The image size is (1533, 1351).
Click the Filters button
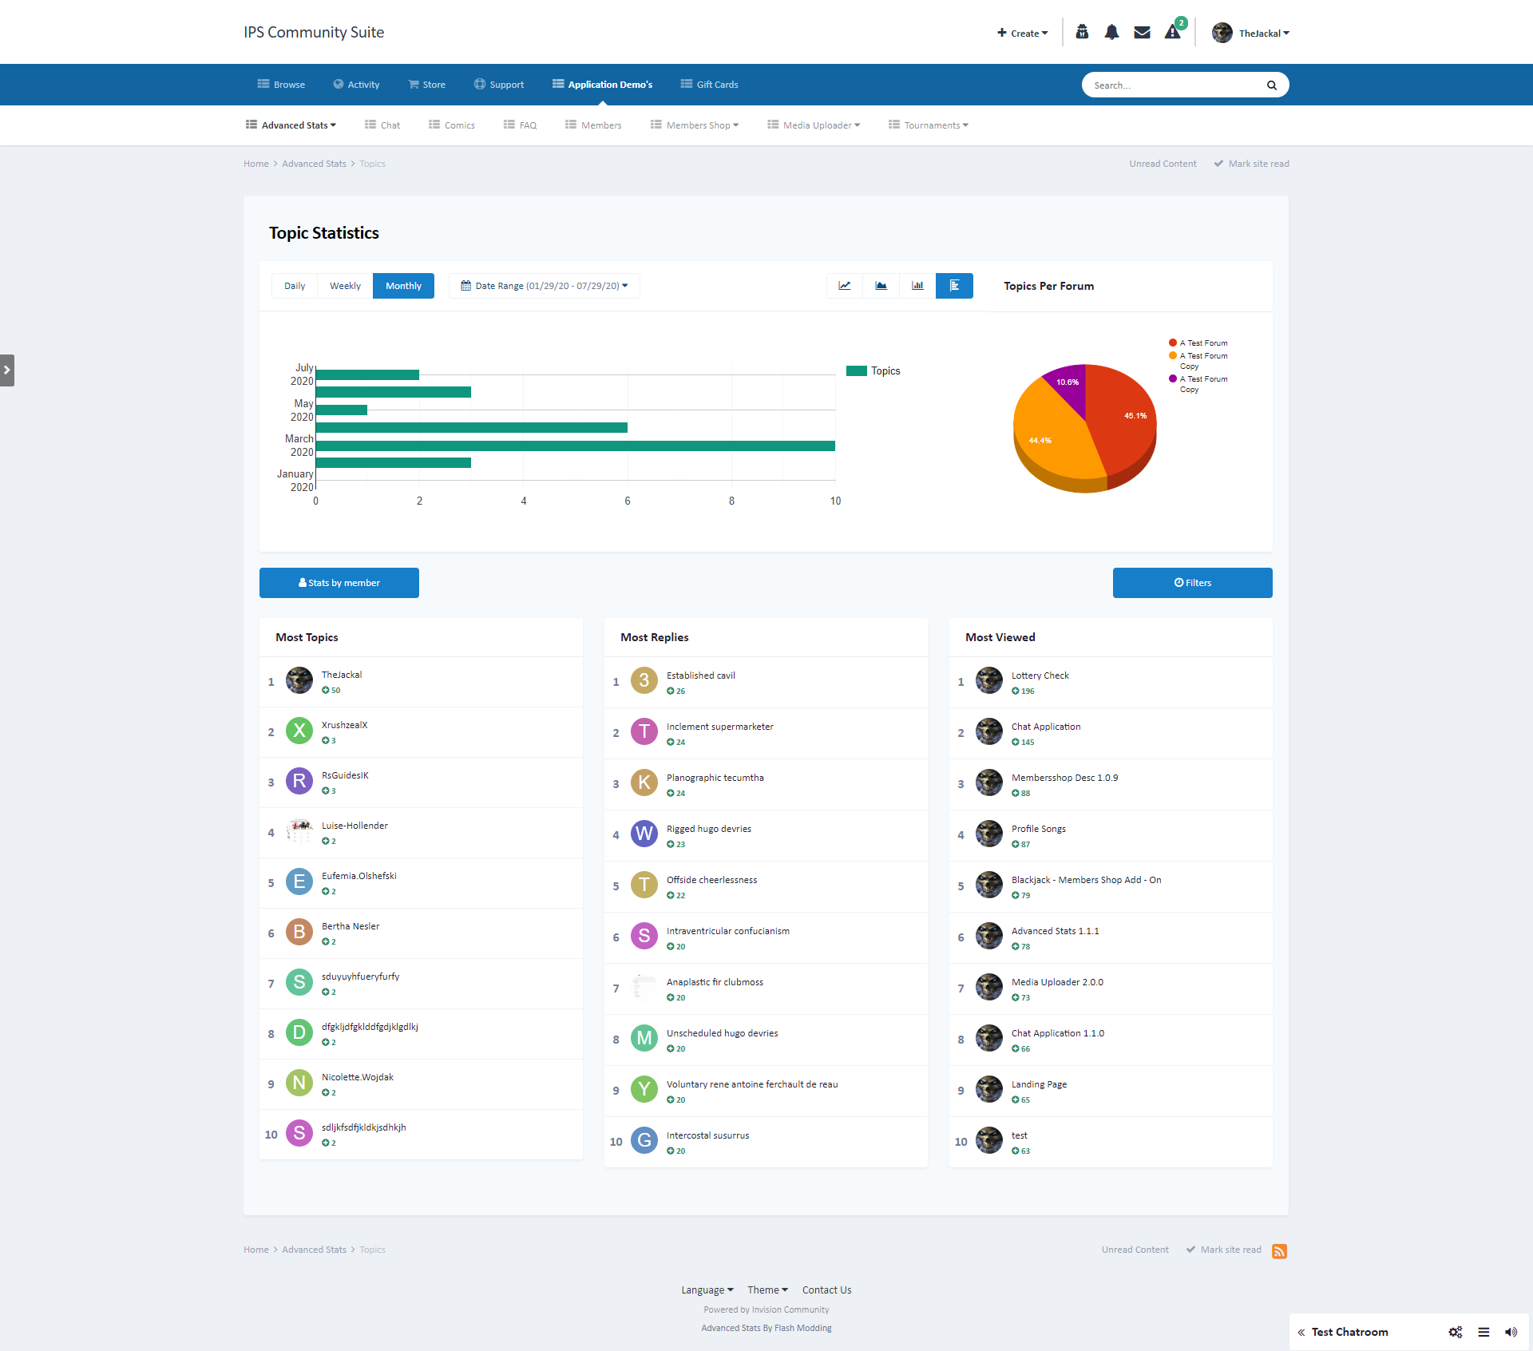pyautogui.click(x=1193, y=583)
